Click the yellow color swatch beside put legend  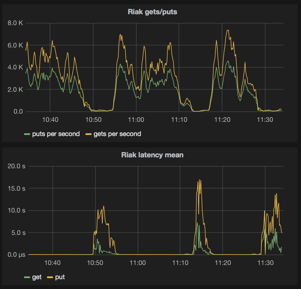coord(50,277)
